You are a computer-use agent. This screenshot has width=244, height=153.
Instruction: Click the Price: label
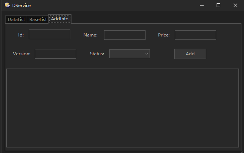point(164,35)
